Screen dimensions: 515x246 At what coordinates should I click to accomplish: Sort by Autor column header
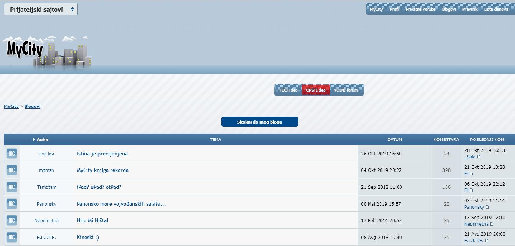[43, 140]
